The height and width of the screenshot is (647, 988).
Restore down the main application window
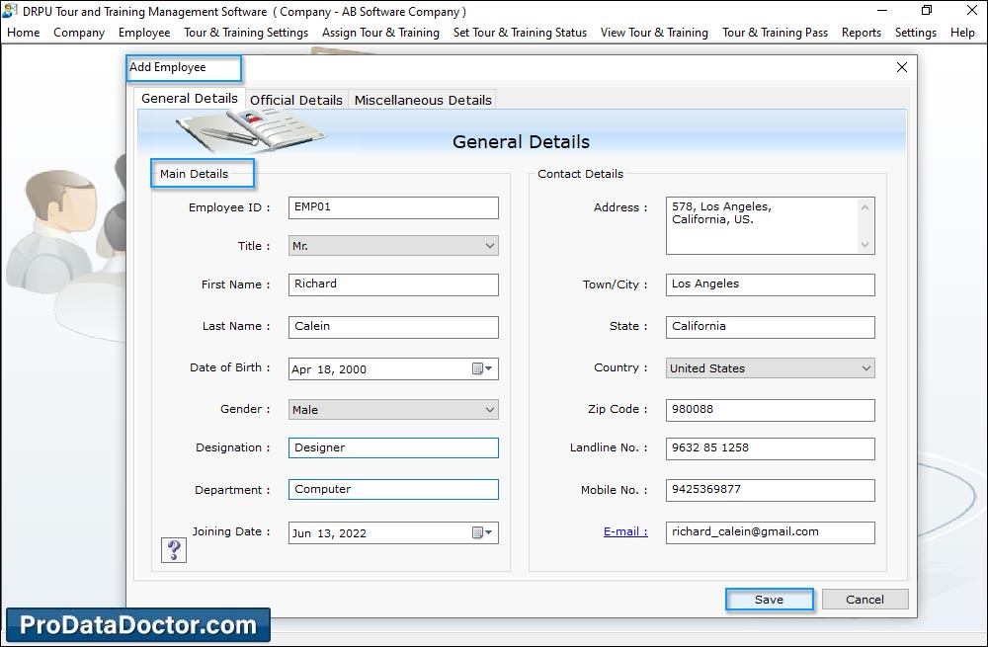click(927, 11)
